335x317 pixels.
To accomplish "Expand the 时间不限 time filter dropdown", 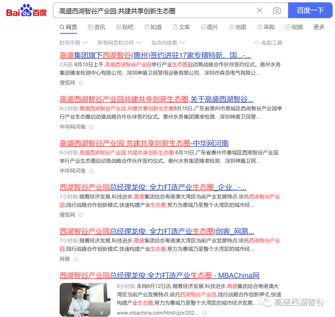I will tap(74, 43).
